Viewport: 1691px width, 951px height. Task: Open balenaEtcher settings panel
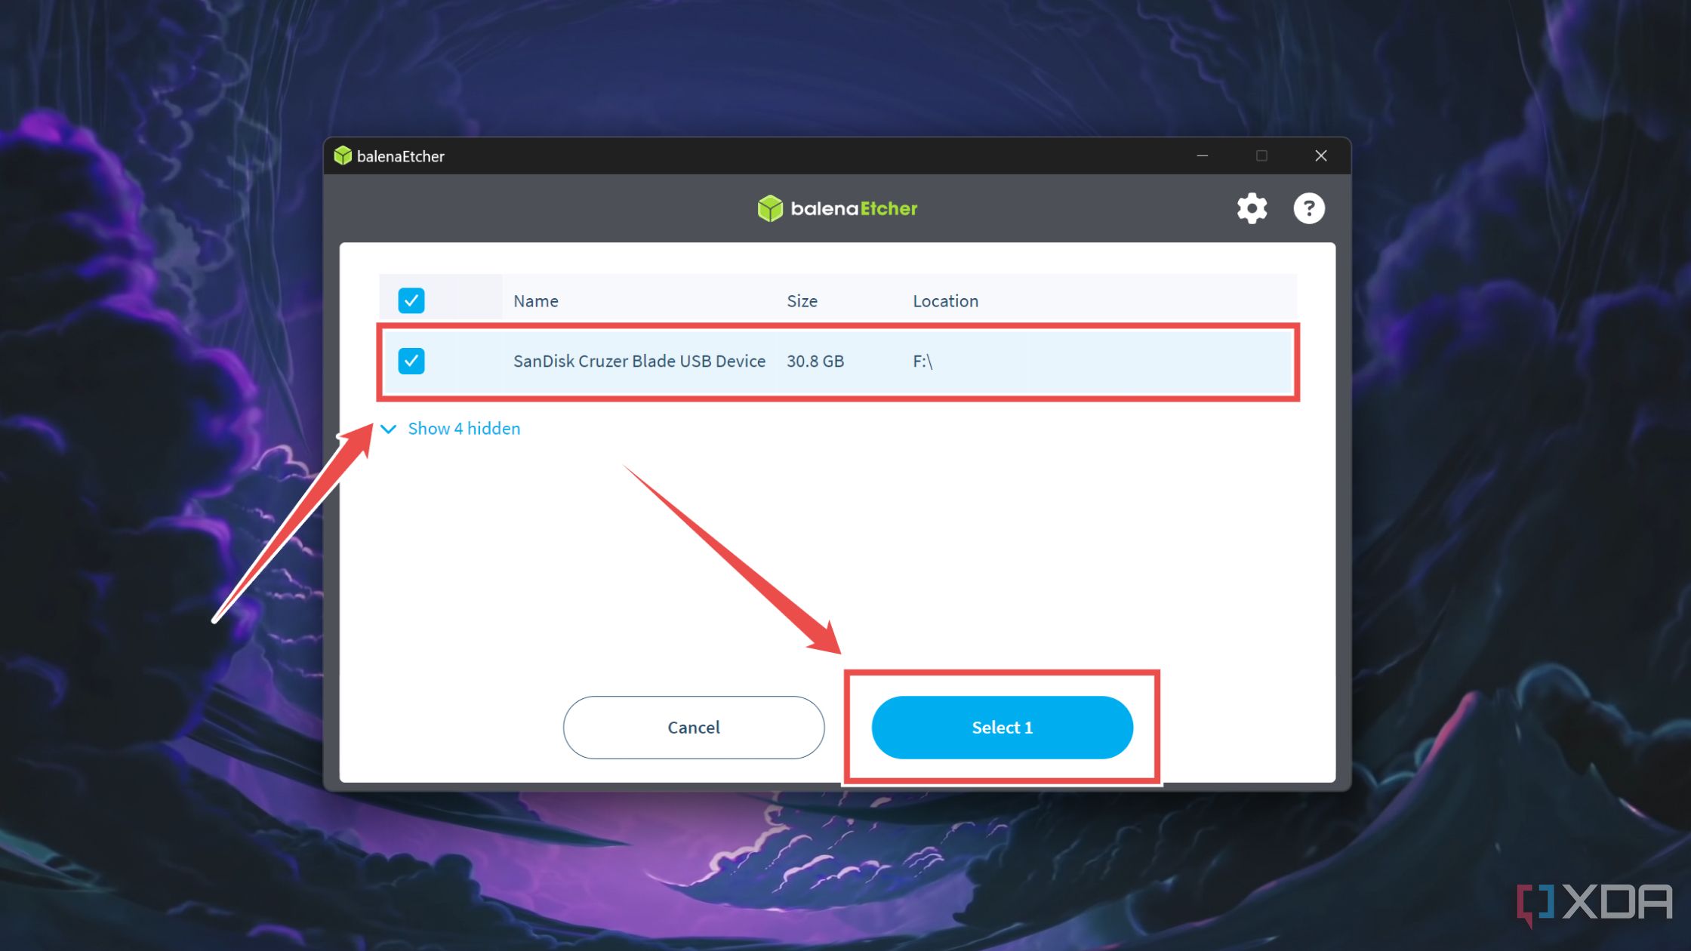point(1253,209)
